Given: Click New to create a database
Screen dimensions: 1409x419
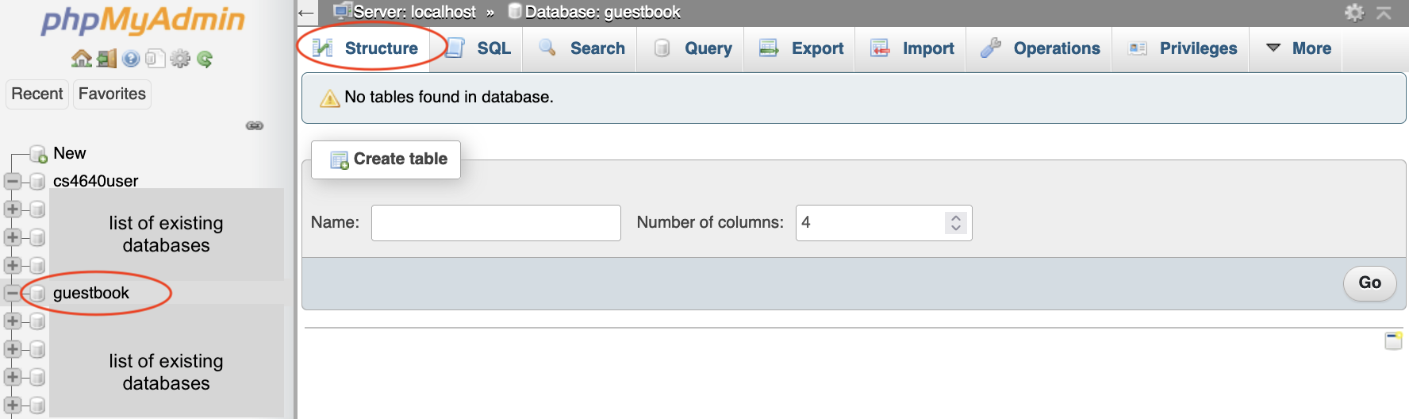Looking at the screenshot, I should (69, 153).
